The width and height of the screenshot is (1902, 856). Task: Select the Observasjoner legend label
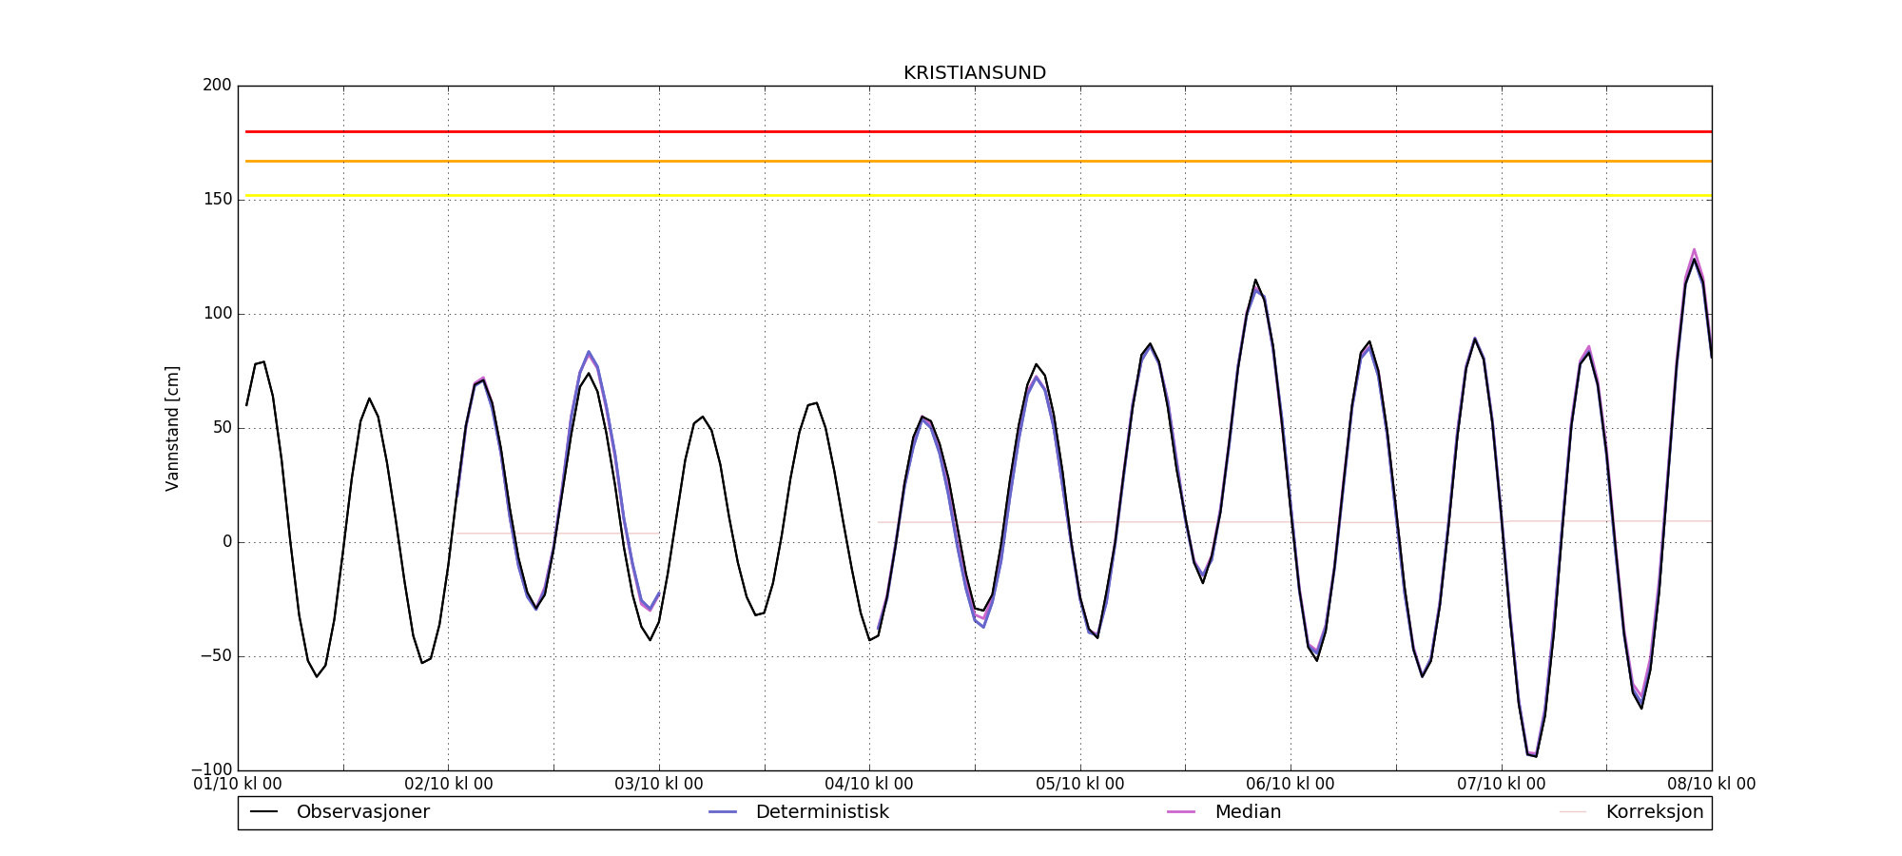pos(363,812)
